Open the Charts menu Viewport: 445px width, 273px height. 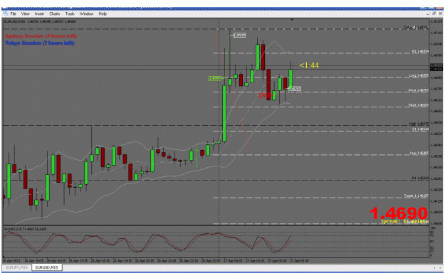click(55, 14)
